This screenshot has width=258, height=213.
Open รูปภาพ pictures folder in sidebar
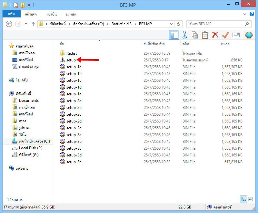(x=24, y=128)
